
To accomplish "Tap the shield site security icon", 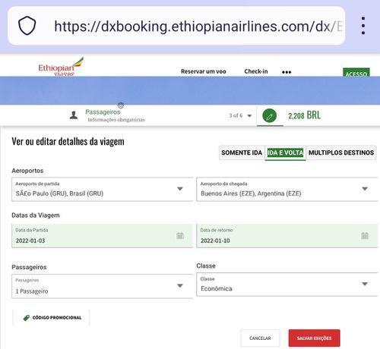I will (27, 26).
